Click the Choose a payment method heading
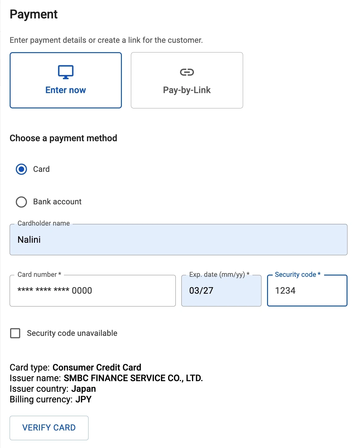Viewport: 364px width, 448px height. 63,138
